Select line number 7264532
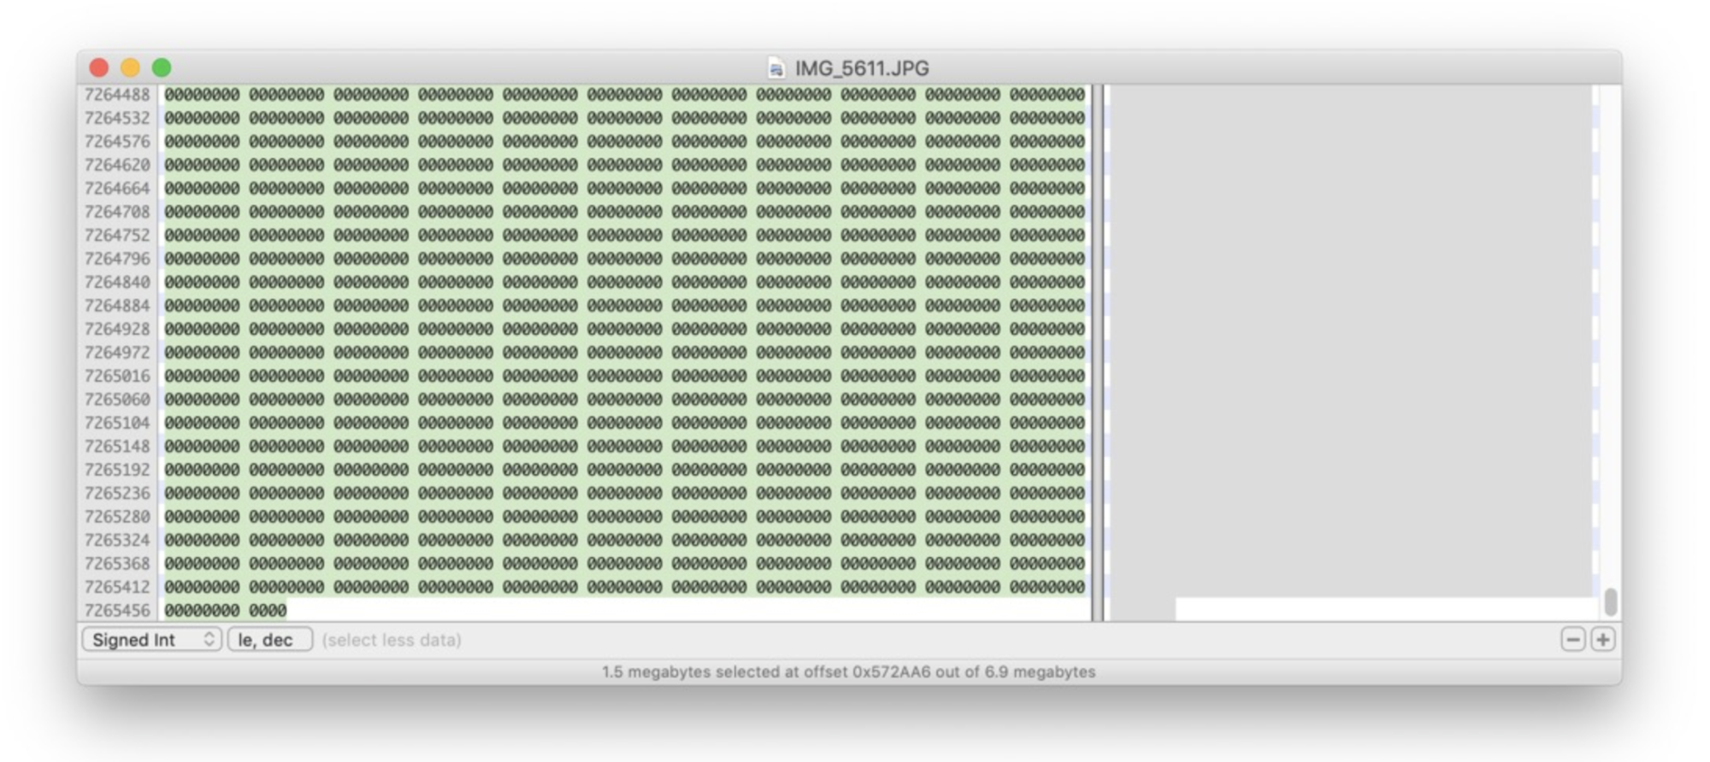Image resolution: width=1710 pixels, height=762 pixels. (x=117, y=118)
